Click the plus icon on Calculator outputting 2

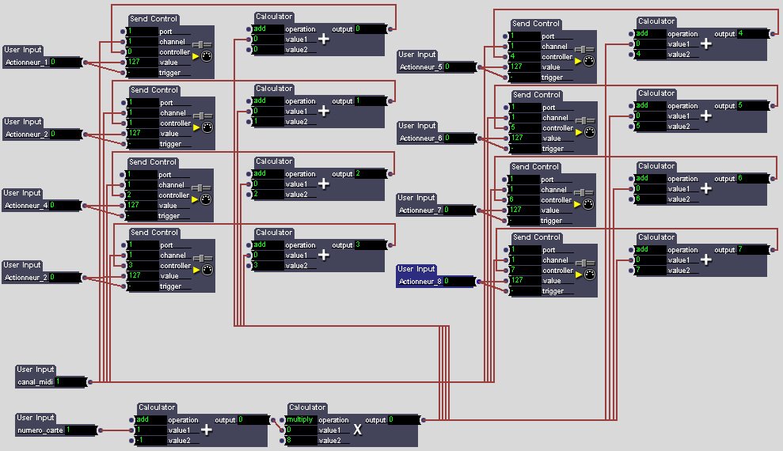(323, 184)
